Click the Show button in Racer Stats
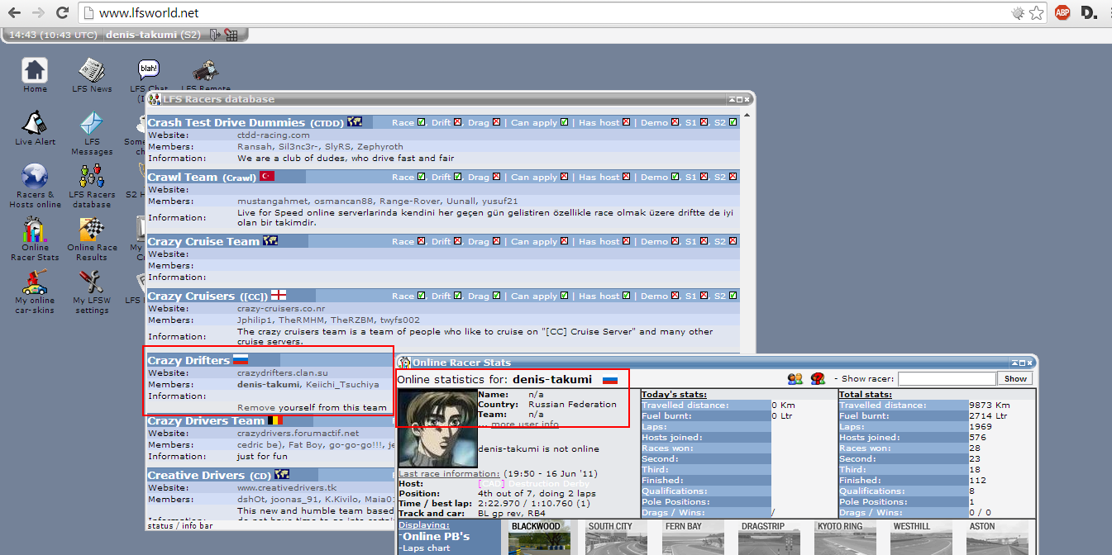The height and width of the screenshot is (555, 1112). click(x=1015, y=378)
